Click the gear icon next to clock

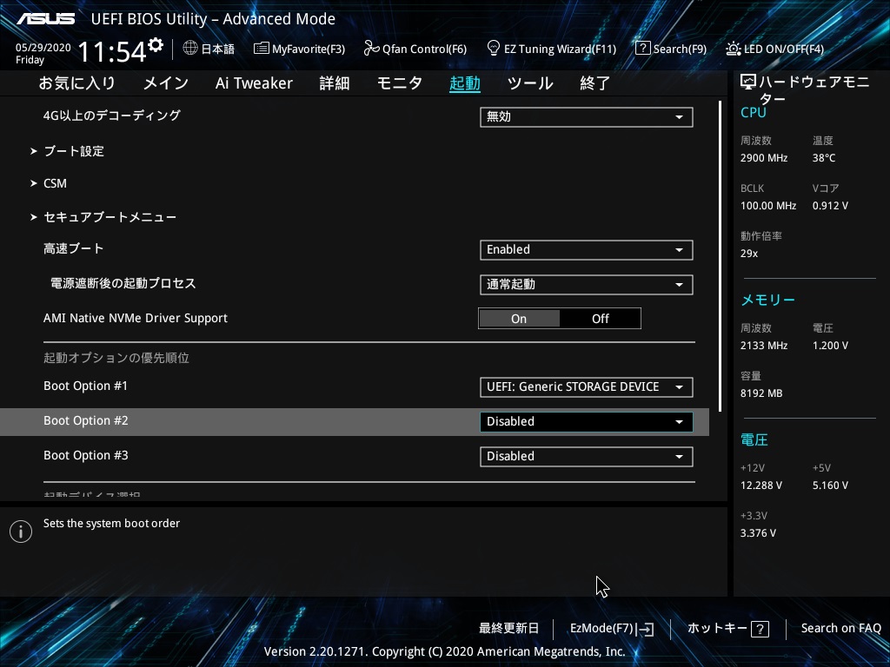pyautogui.click(x=156, y=45)
